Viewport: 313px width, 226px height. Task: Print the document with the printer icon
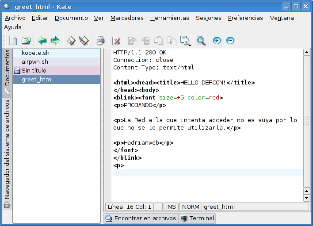click(100, 41)
